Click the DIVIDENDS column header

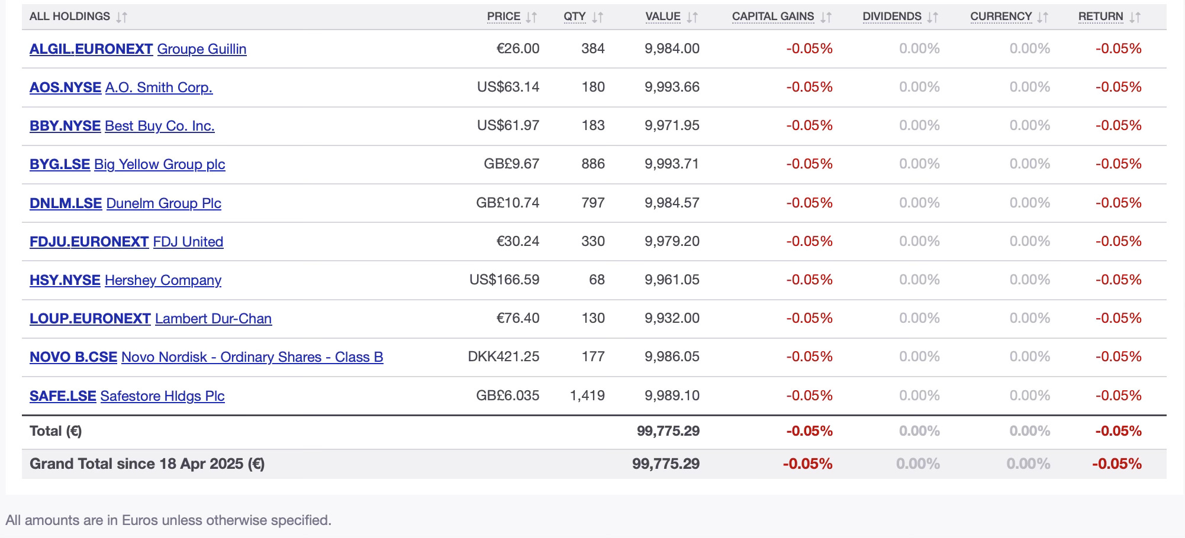click(892, 17)
